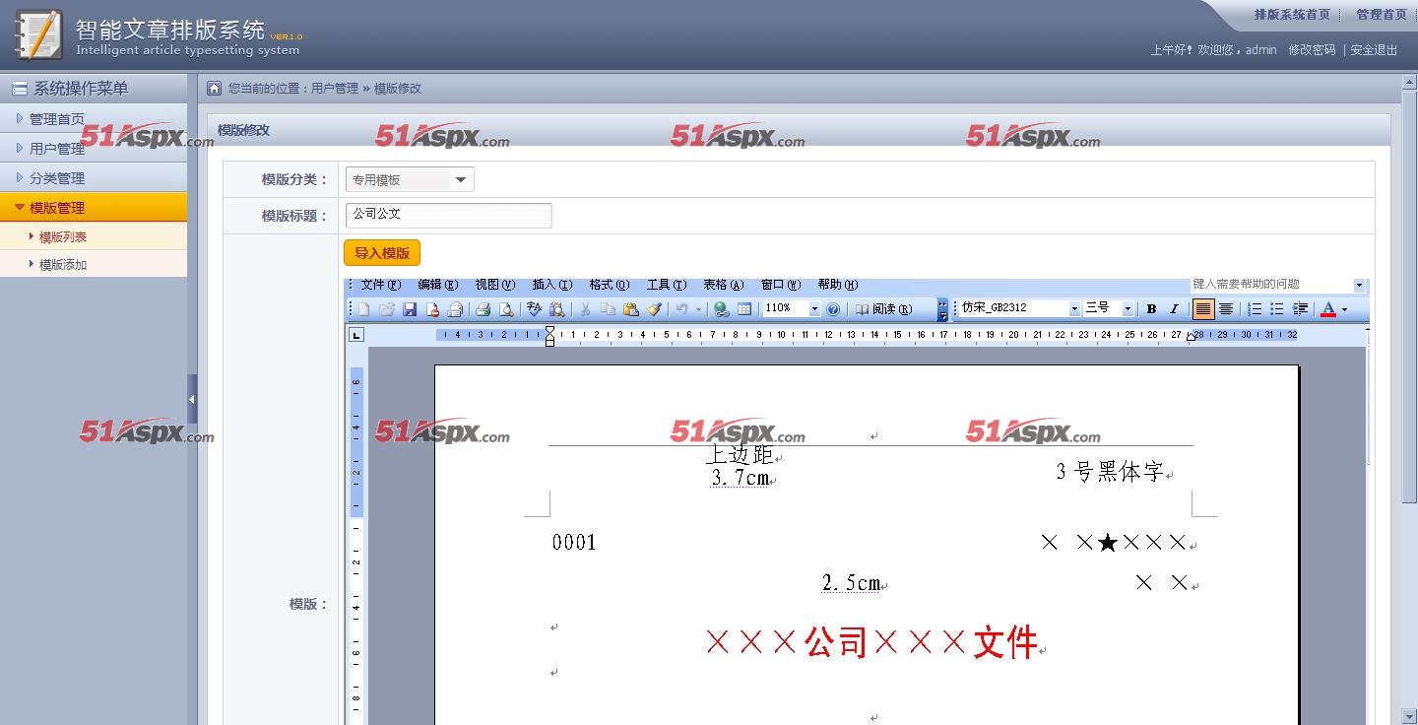Image resolution: width=1418 pixels, height=725 pixels.
Task: Collapse 模版管理 sidebar section
Action: [x=94, y=207]
